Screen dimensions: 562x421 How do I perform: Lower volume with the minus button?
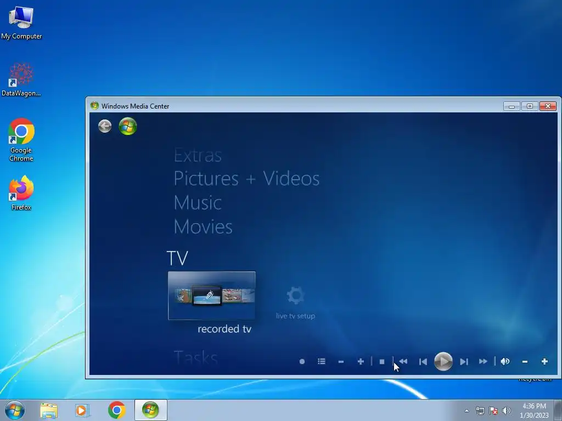coord(525,362)
